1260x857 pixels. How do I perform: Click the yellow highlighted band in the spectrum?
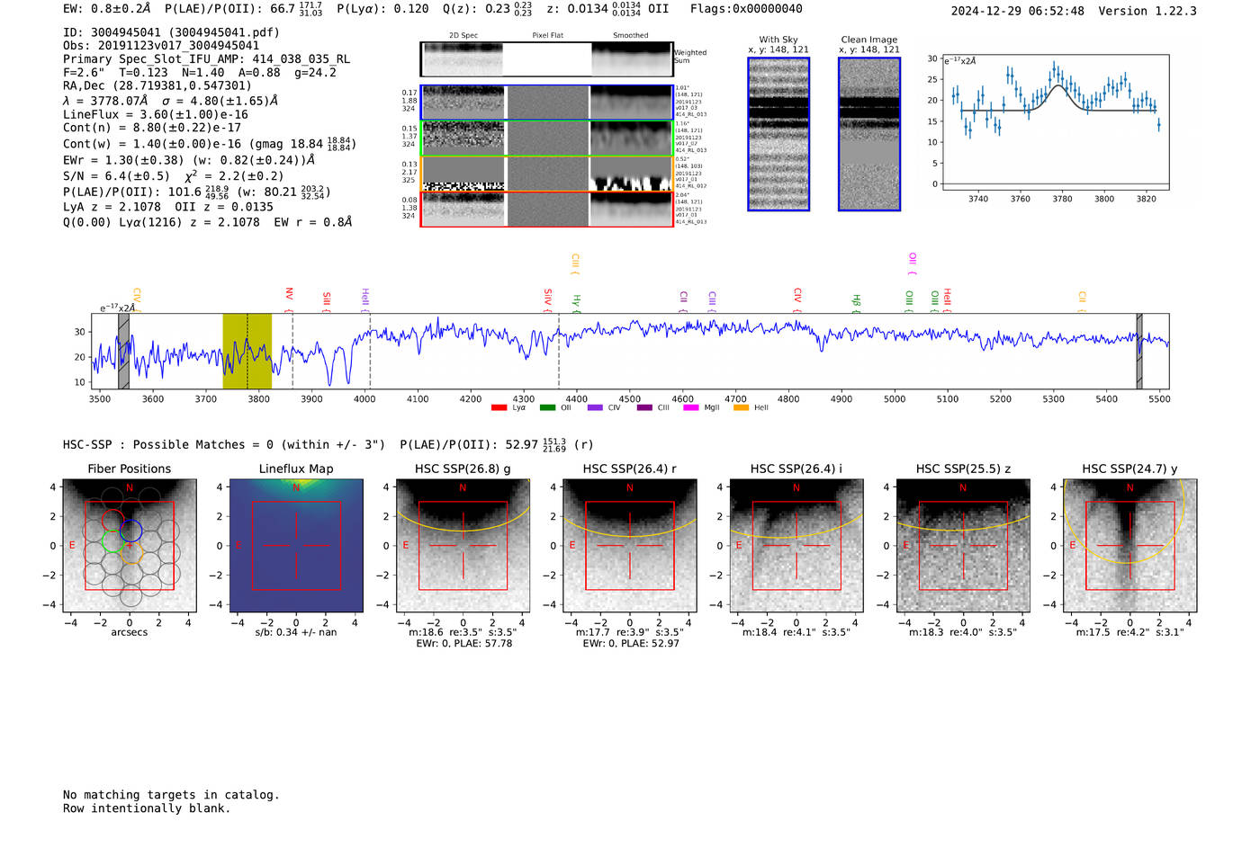(247, 352)
